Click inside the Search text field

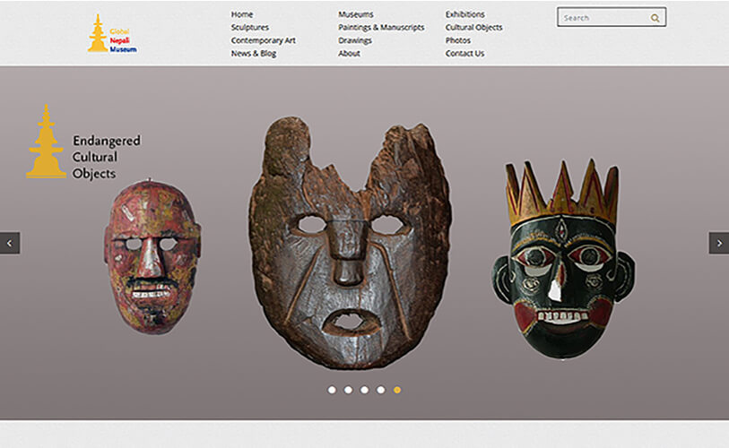pyautogui.click(x=603, y=18)
